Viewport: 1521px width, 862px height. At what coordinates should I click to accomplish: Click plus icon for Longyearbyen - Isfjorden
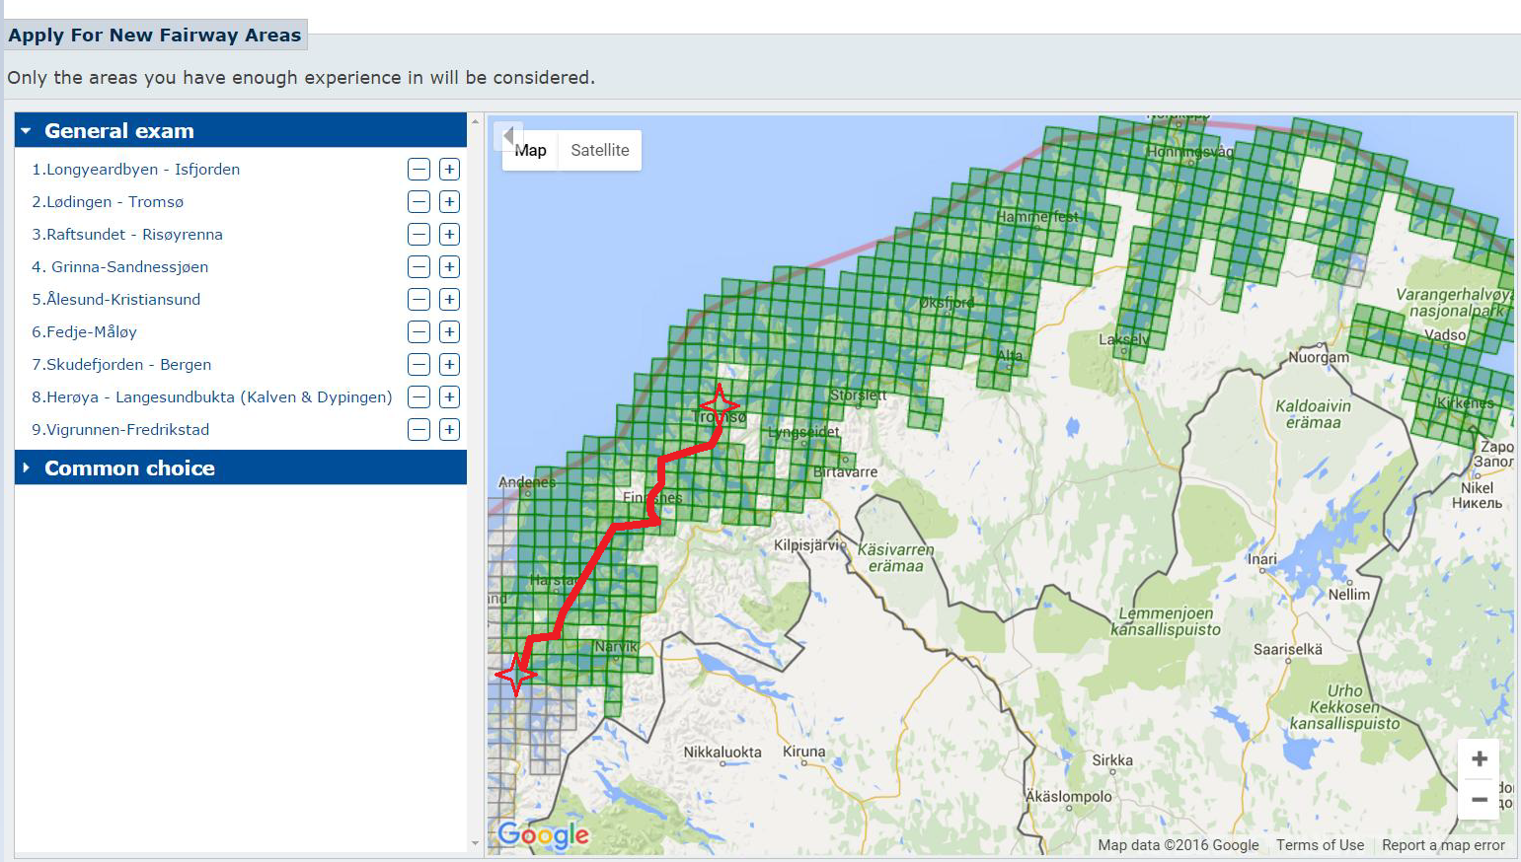449,170
